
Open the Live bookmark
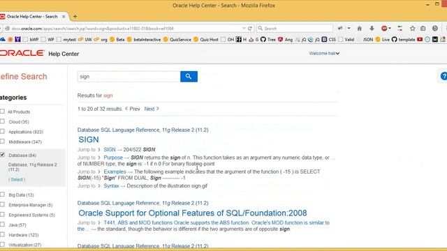point(383,40)
